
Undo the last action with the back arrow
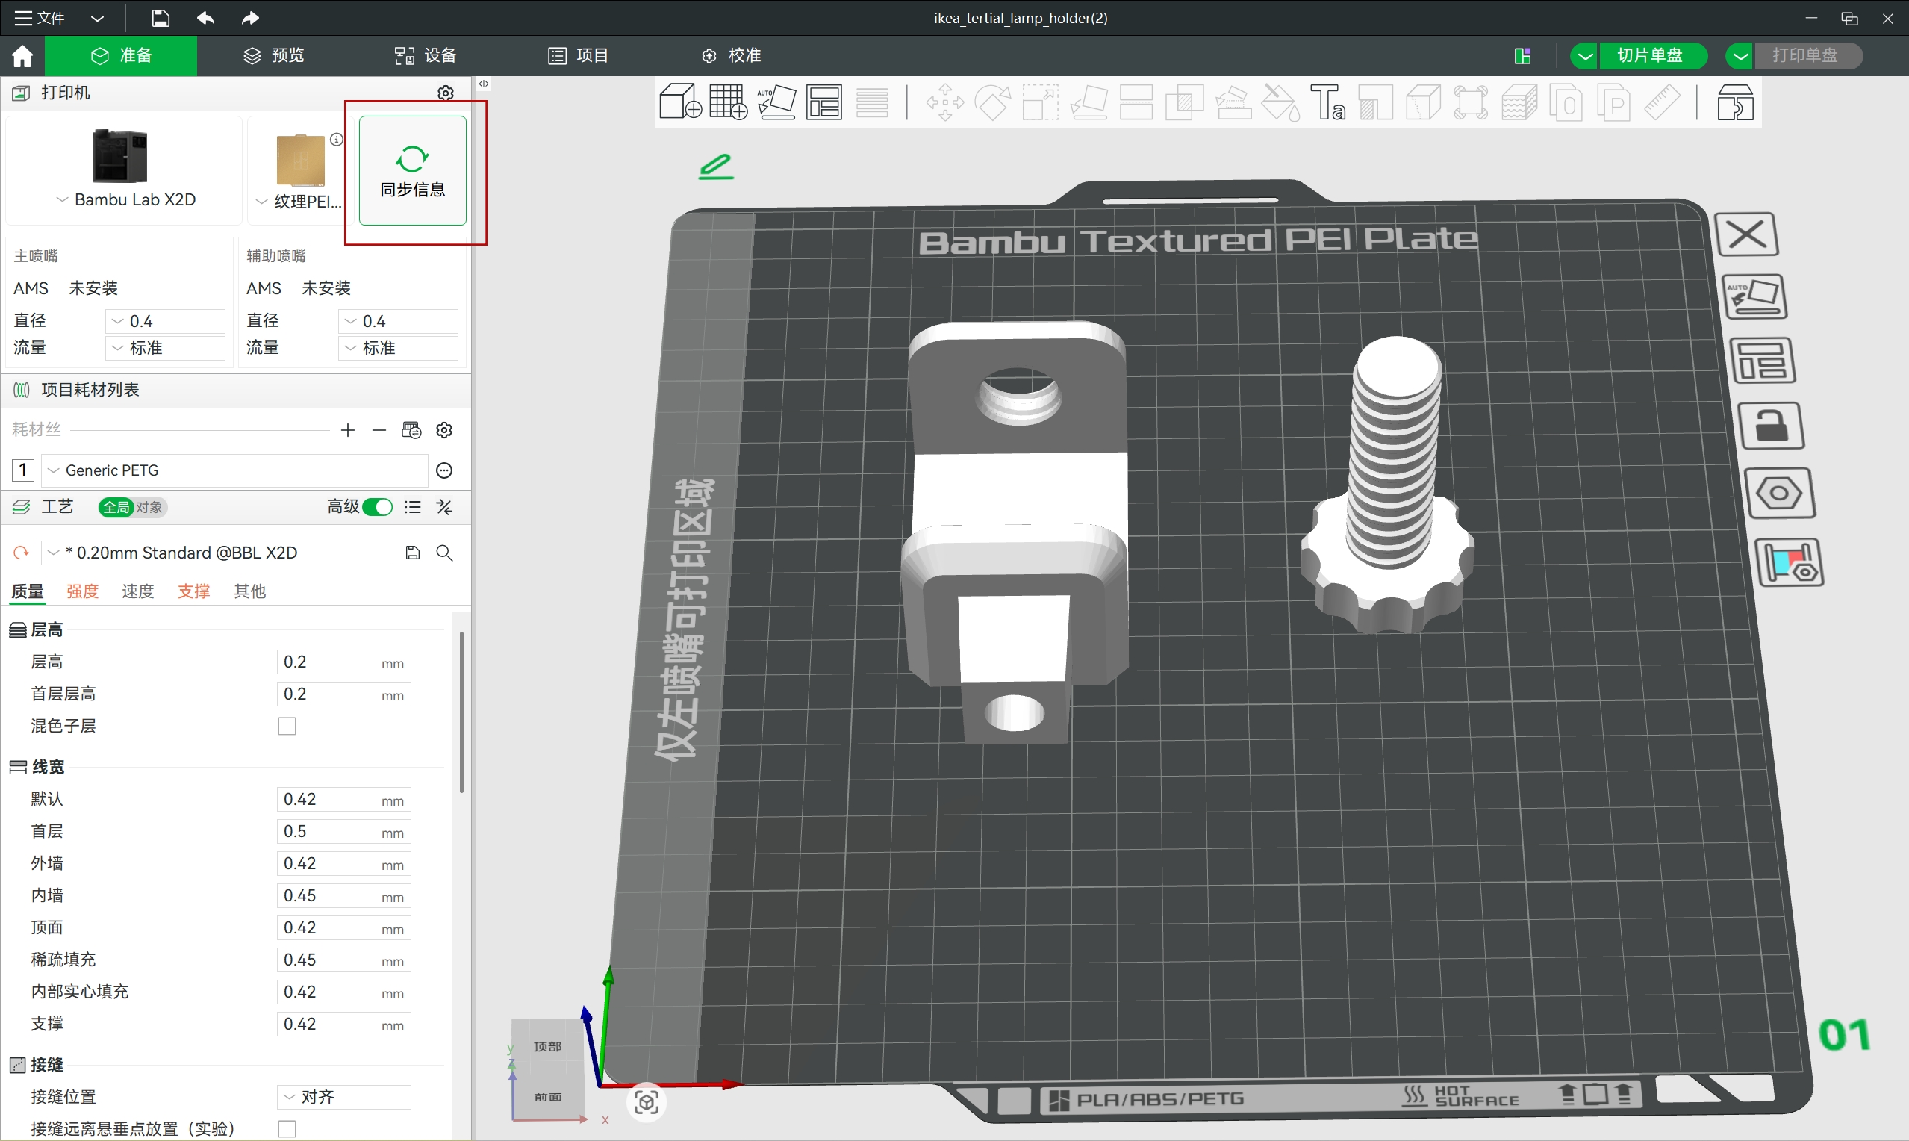205,18
